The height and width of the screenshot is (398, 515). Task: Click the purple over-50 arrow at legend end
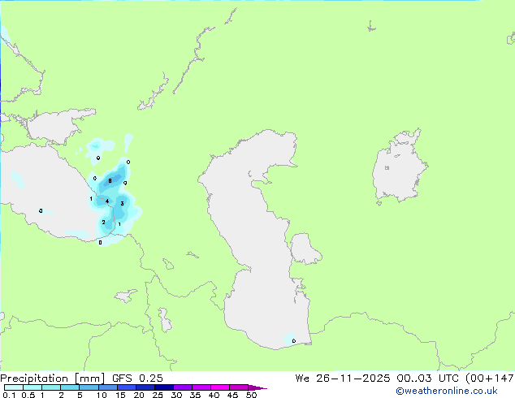coord(257,387)
